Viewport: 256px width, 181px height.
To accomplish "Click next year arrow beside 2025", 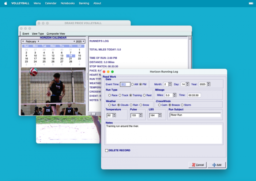I will (83, 41).
